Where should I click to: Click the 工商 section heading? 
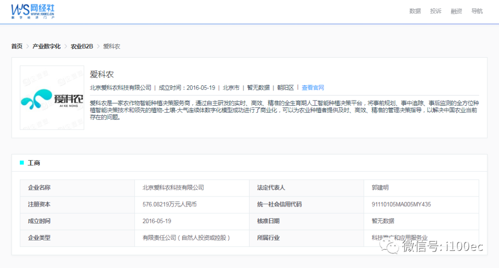pyautogui.click(x=34, y=163)
